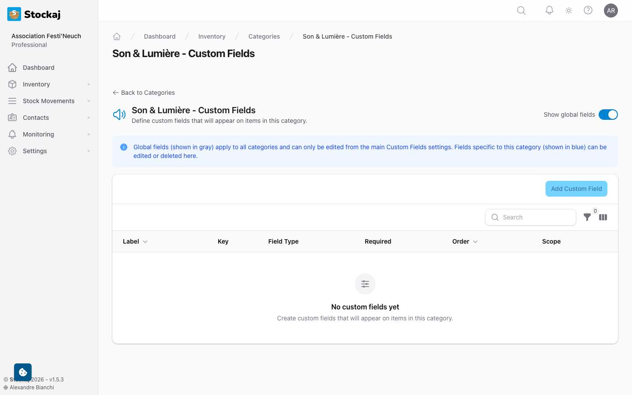Click Association Festi'Neuch organization name

[46, 36]
